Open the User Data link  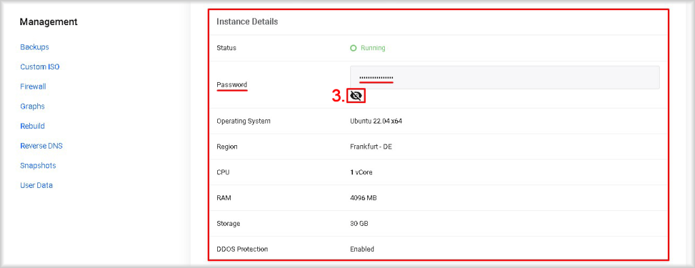pyautogui.click(x=37, y=185)
